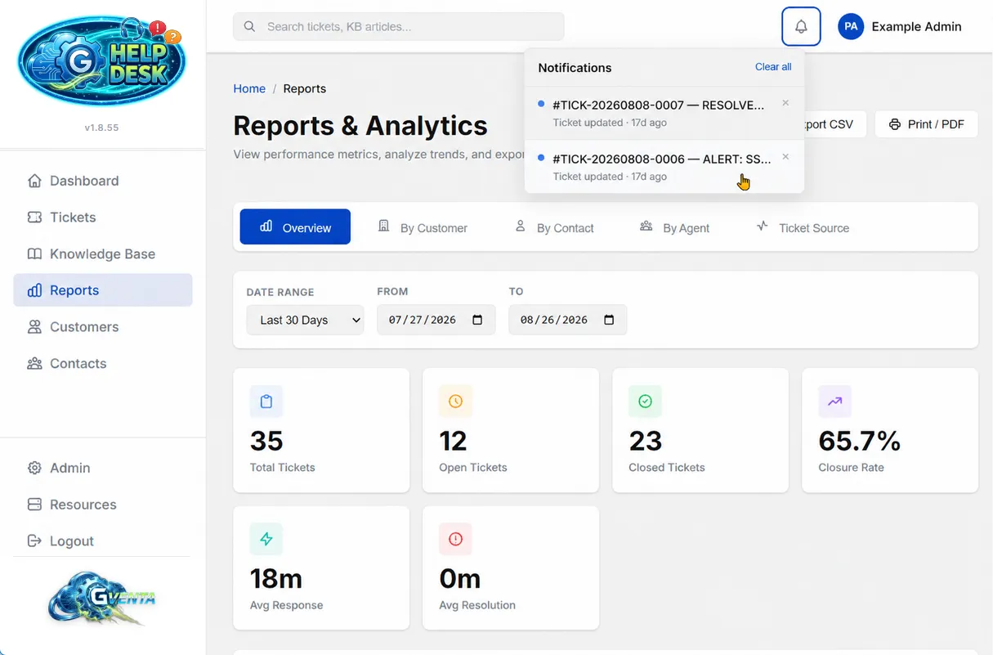This screenshot has height=655, width=993.
Task: Open Tickets in sidebar
Action: [103, 218]
